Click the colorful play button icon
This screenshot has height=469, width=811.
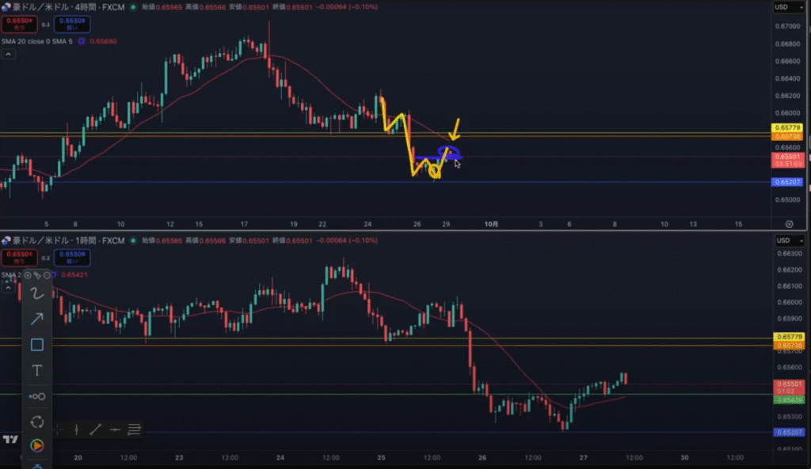(x=36, y=445)
